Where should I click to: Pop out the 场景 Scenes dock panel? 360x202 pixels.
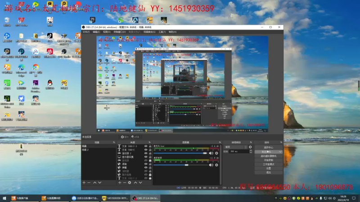114,142
